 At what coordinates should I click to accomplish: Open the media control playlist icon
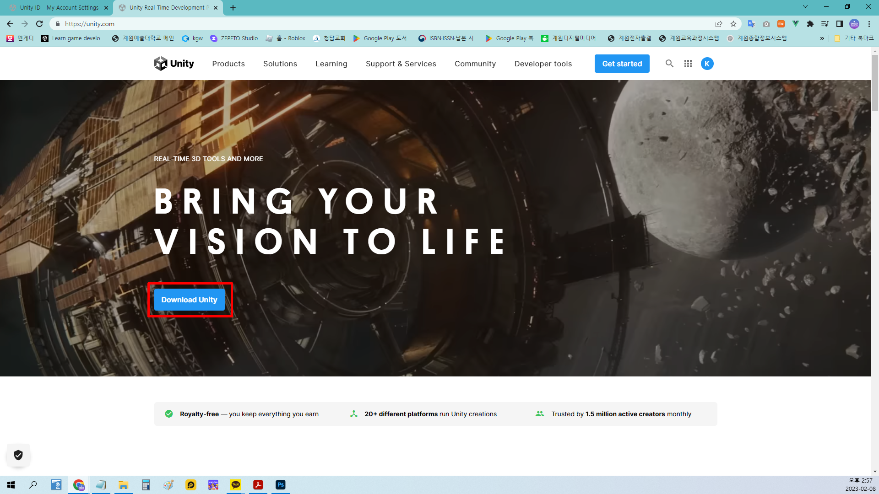click(825, 24)
